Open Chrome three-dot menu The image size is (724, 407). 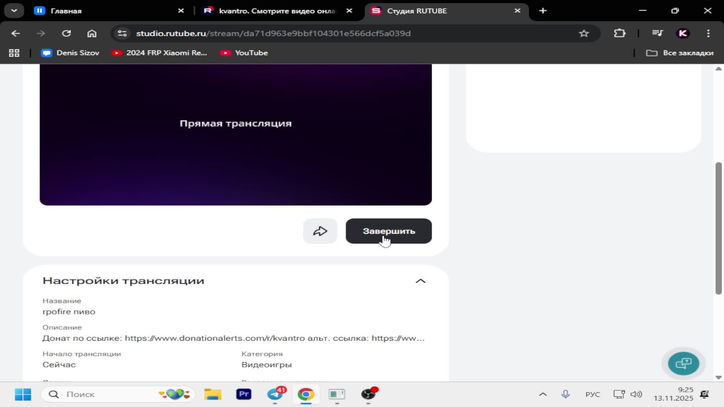(708, 34)
